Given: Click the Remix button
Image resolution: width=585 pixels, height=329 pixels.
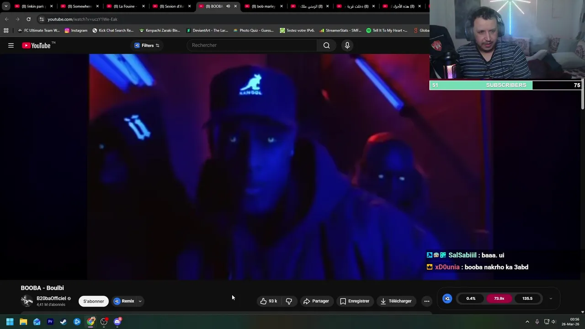Looking at the screenshot, I should (x=124, y=301).
